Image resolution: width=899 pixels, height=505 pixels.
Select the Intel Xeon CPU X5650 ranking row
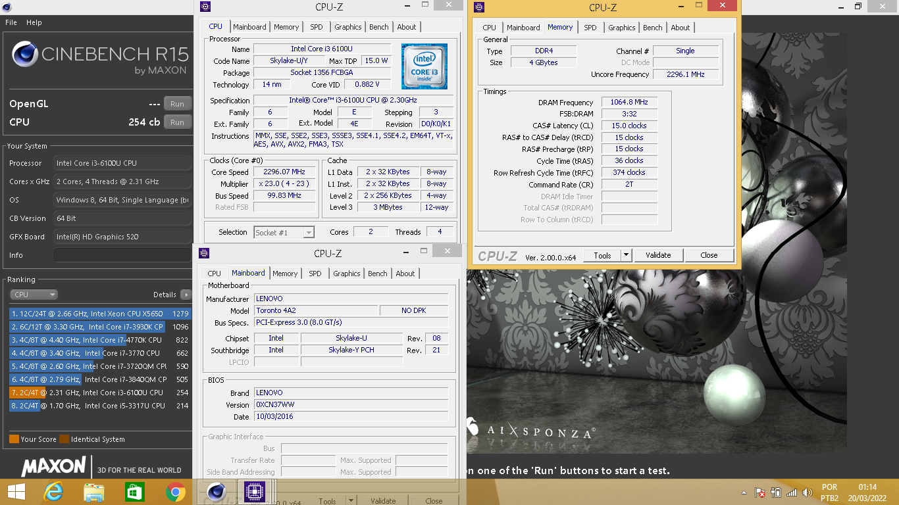[99, 314]
